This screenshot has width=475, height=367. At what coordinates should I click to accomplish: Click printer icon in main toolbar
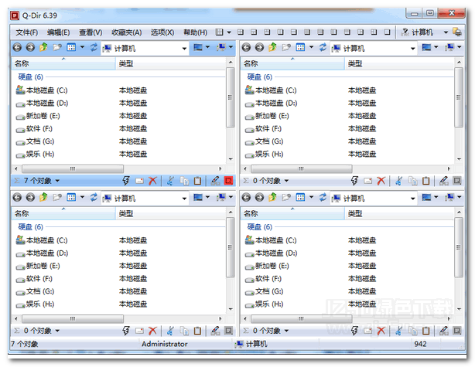pyautogui.click(x=457, y=32)
